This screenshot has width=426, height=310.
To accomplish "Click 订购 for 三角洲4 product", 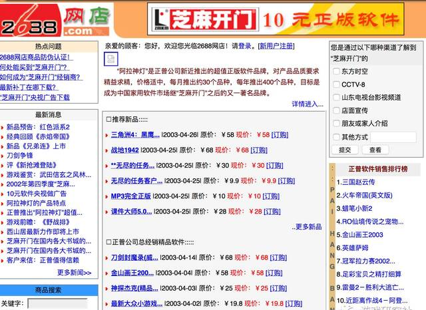I will 280,134.
